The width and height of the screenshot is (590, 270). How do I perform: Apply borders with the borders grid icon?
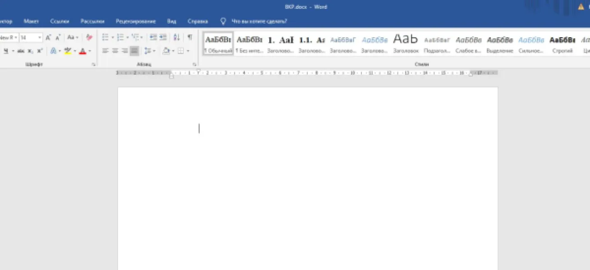(x=181, y=51)
